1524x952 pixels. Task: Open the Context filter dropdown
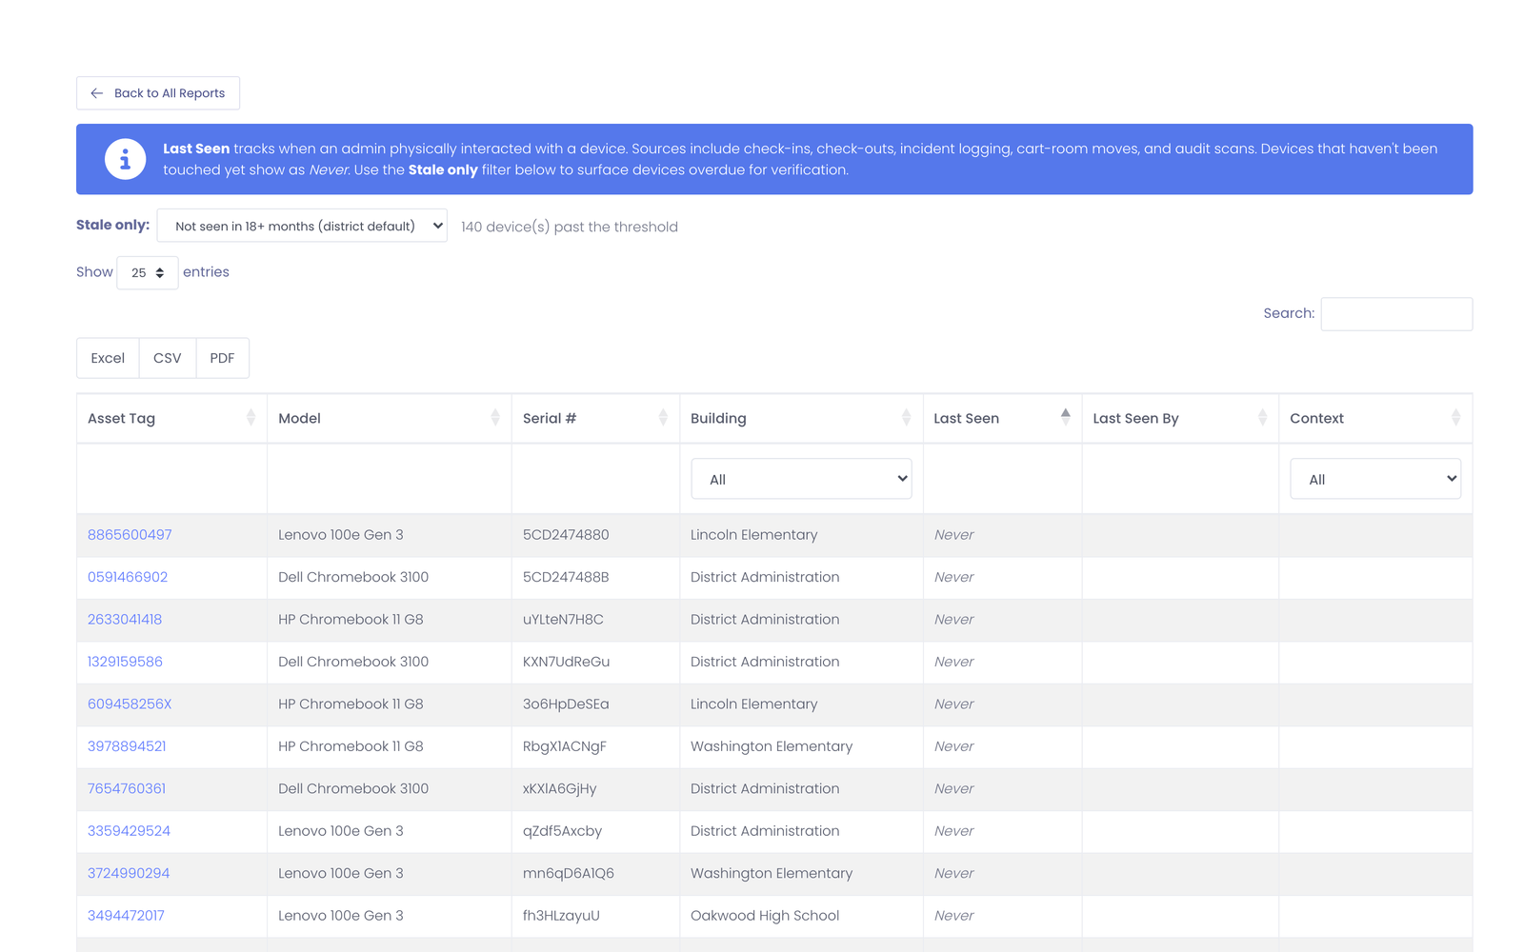tap(1375, 479)
